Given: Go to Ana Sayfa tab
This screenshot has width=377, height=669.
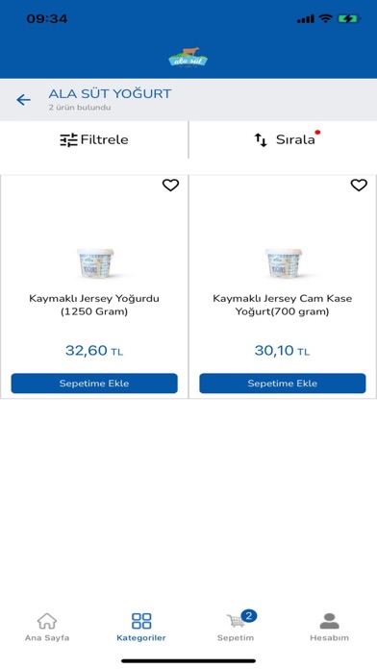Looking at the screenshot, I should [x=47, y=627].
